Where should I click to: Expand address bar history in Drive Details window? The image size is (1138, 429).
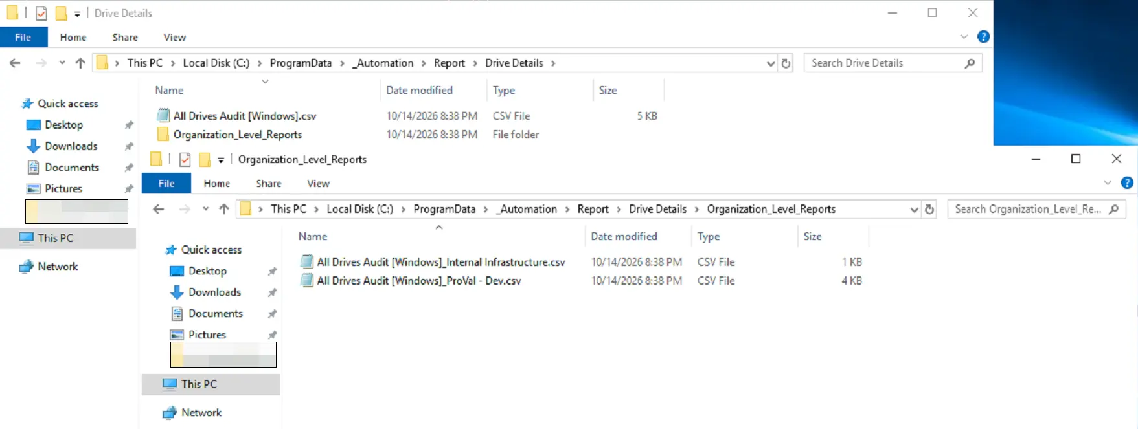[x=770, y=63]
